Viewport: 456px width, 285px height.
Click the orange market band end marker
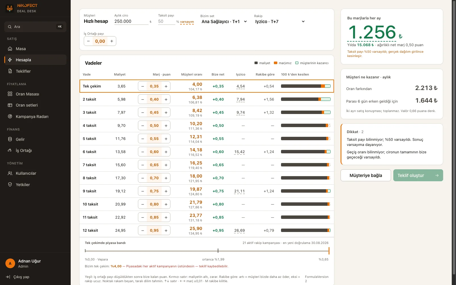click(x=329, y=251)
